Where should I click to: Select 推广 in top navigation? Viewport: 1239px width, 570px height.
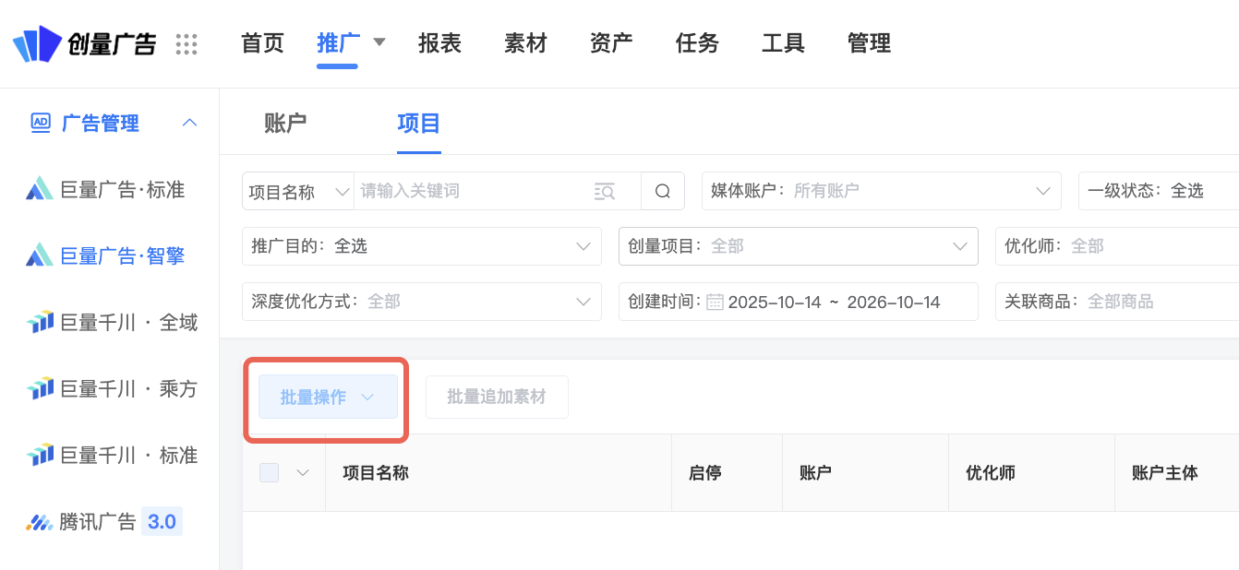point(338,42)
